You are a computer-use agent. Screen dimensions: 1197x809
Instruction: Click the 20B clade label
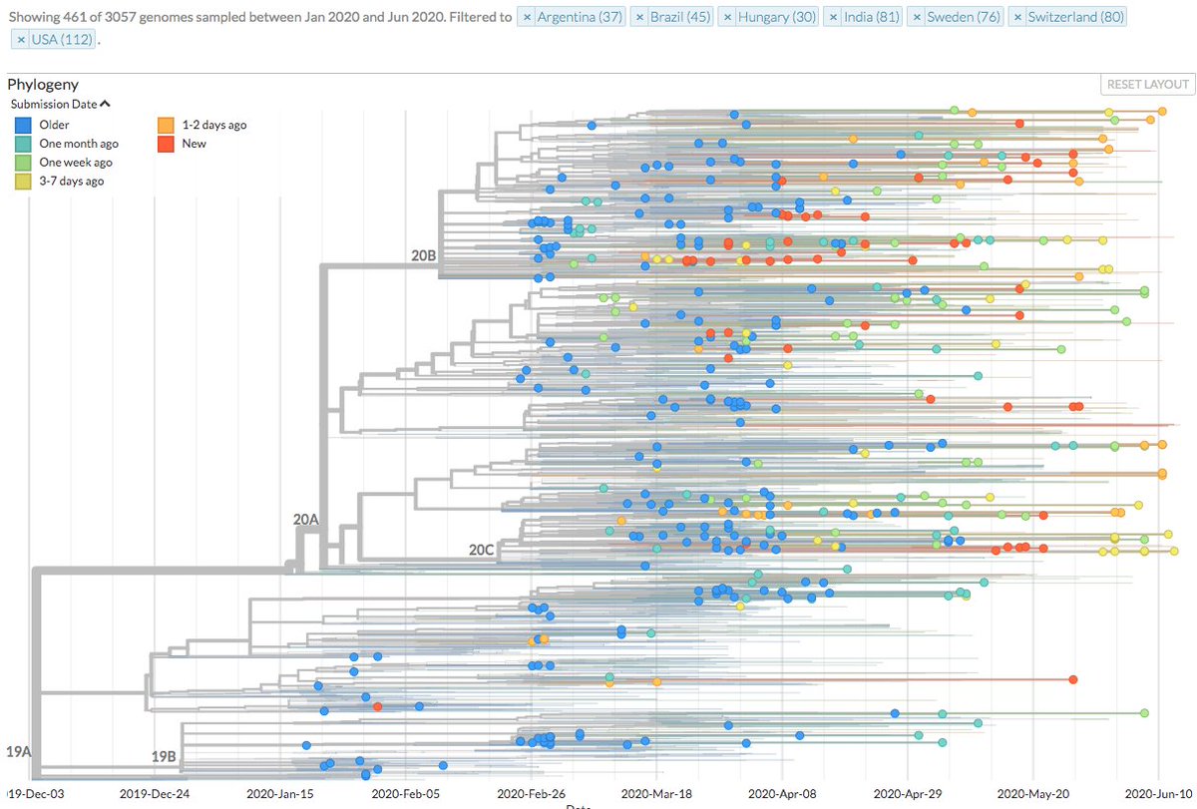tap(424, 255)
